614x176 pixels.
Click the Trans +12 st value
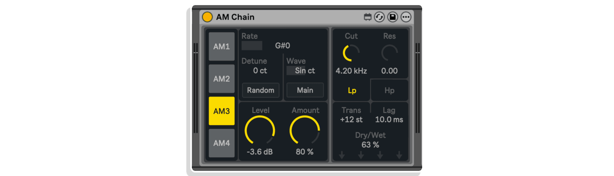pos(351,119)
